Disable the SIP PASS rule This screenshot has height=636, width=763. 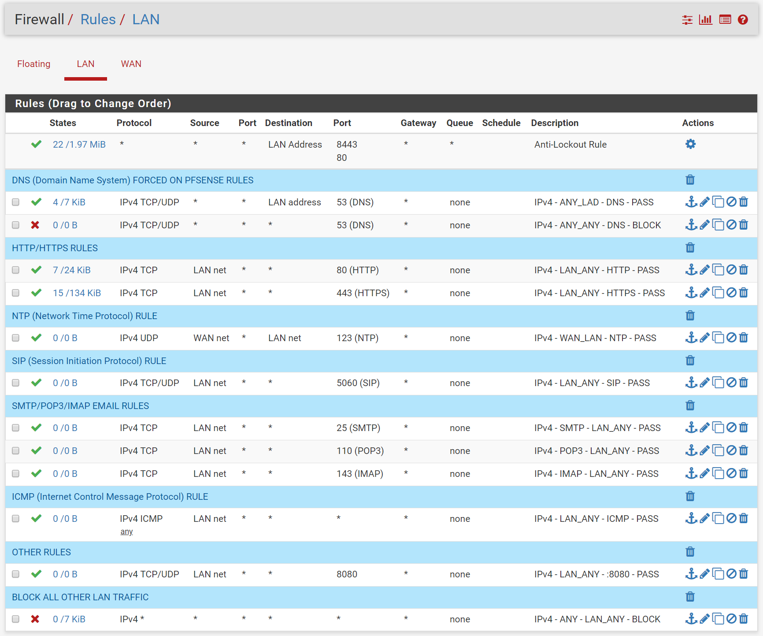tap(731, 383)
